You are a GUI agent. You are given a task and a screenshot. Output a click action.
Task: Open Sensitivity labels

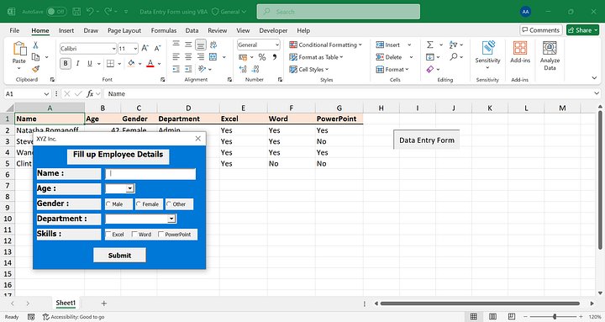(487, 55)
